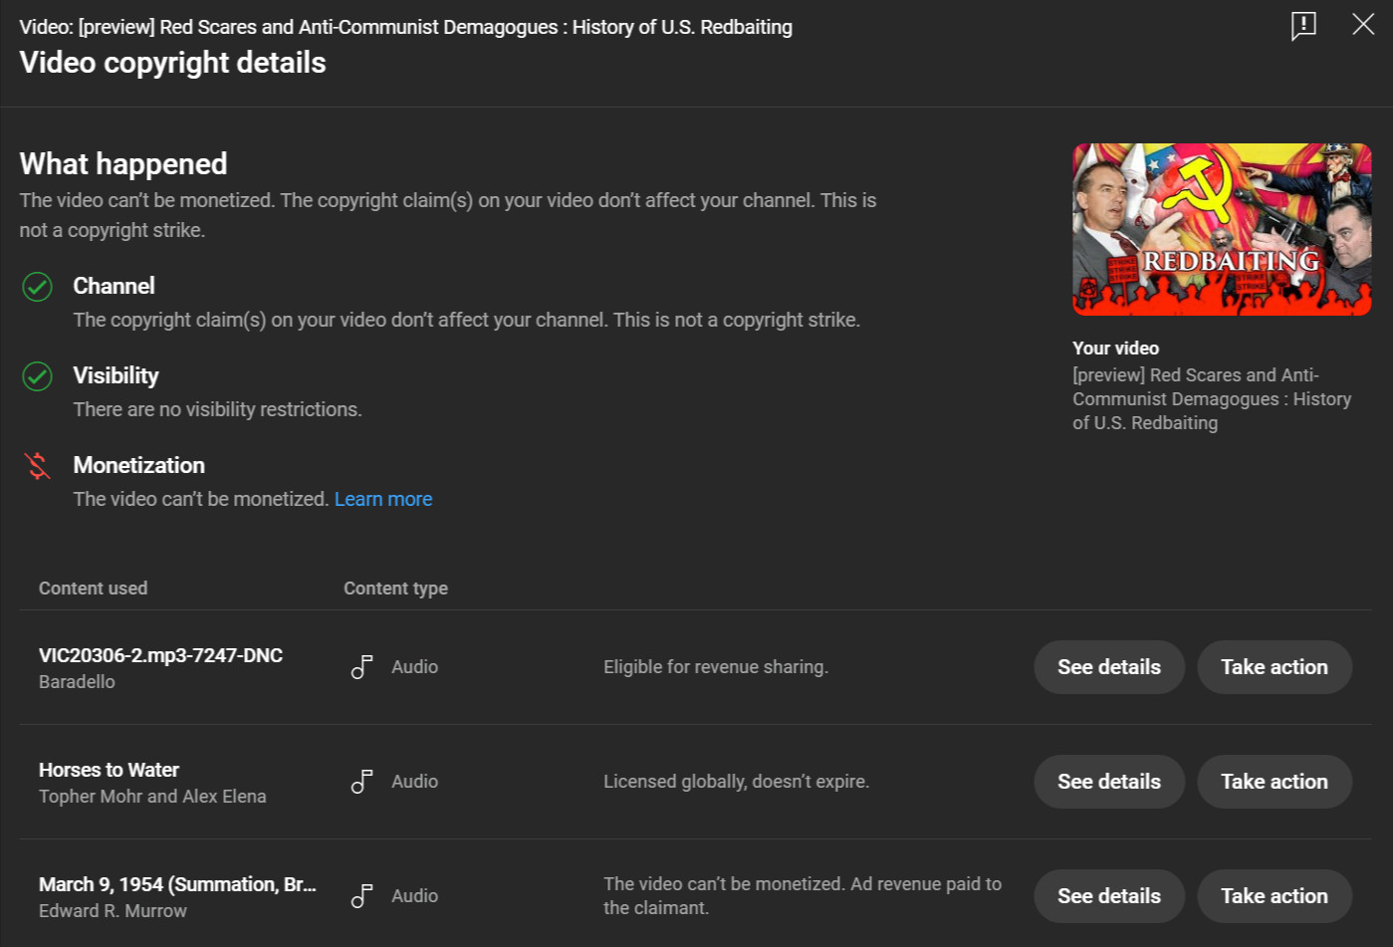Click the music note icon in the March 9, 1954 row
Viewport: 1393px width, 947px height.
(361, 896)
